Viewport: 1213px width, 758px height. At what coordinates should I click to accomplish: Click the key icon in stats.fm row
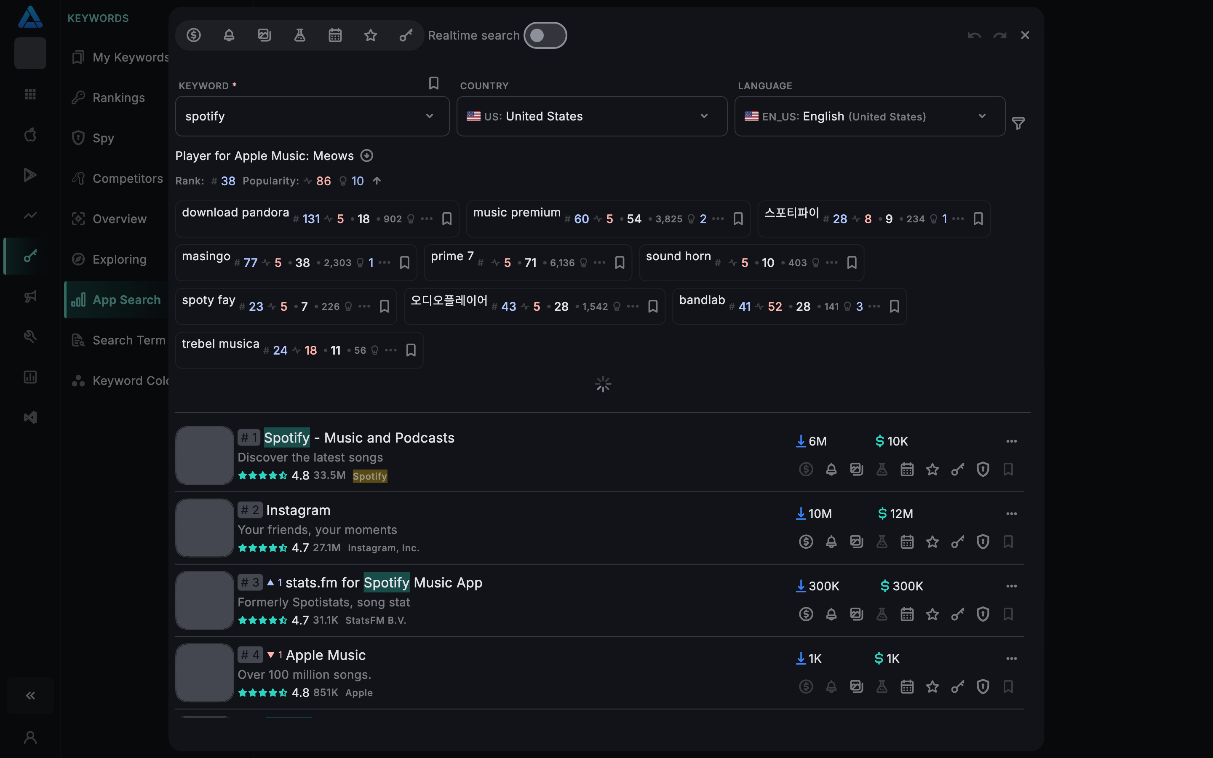(957, 614)
